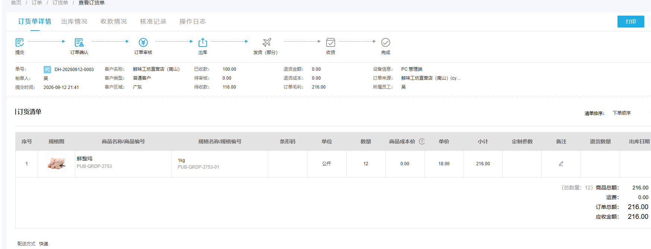The image size is (651, 249).
Task: Click the 出库 step icon
Action: pyautogui.click(x=203, y=42)
